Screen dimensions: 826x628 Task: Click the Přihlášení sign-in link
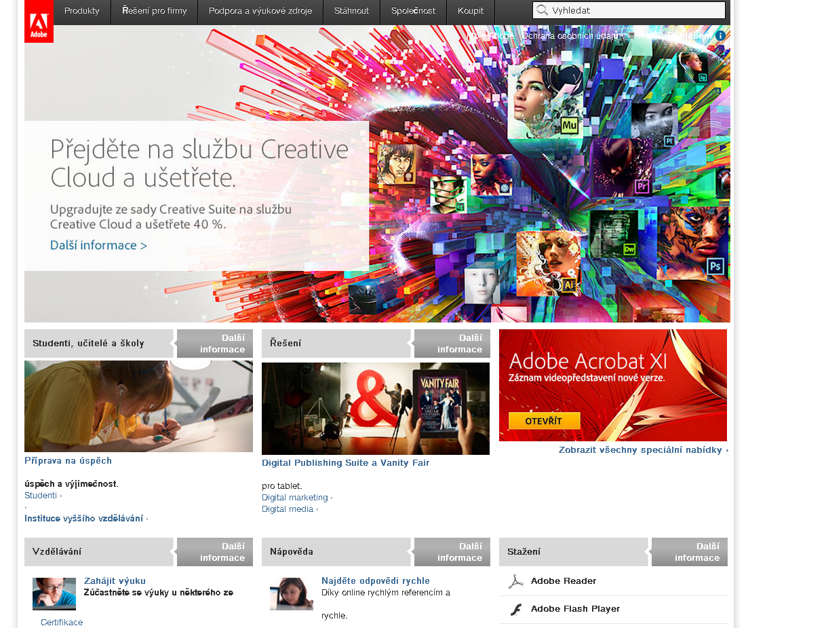pos(690,35)
